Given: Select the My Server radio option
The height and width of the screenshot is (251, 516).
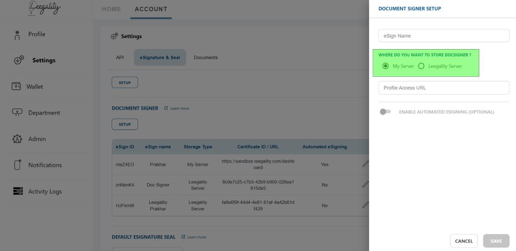Looking at the screenshot, I should tap(386, 66).
